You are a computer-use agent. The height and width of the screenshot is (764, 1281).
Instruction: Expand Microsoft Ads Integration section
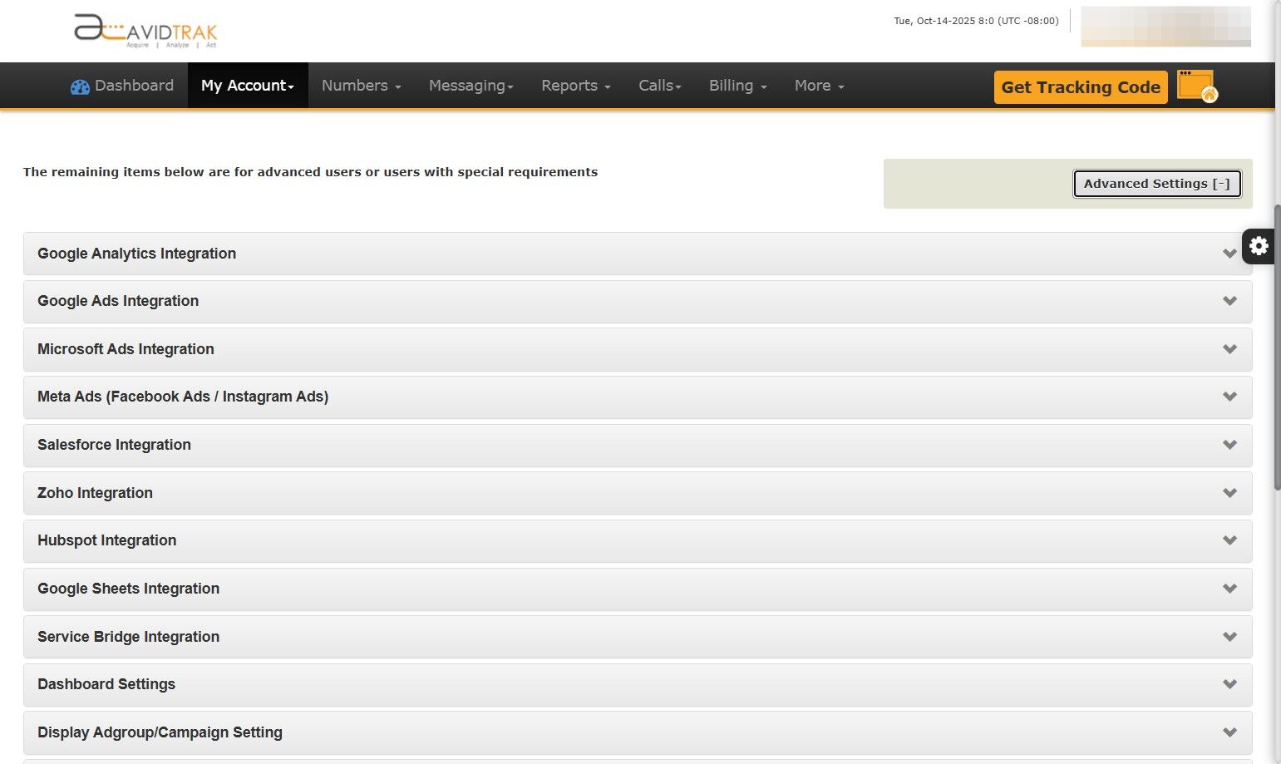638,349
